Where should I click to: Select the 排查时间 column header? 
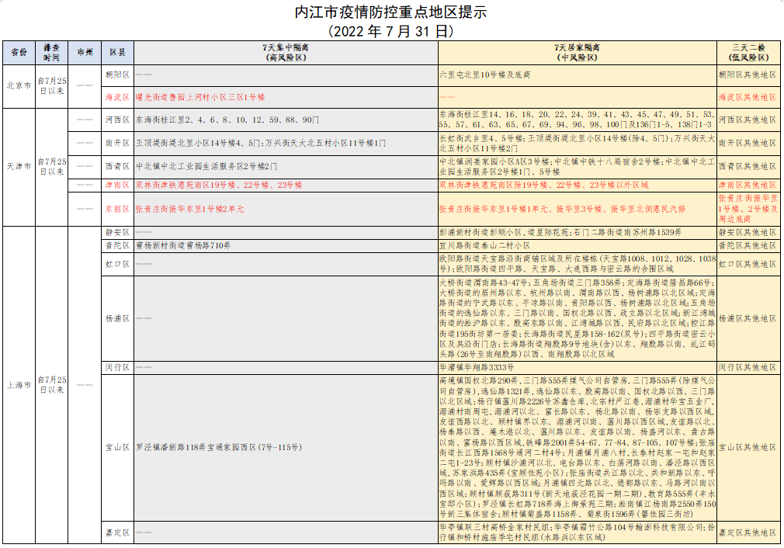tap(52, 53)
